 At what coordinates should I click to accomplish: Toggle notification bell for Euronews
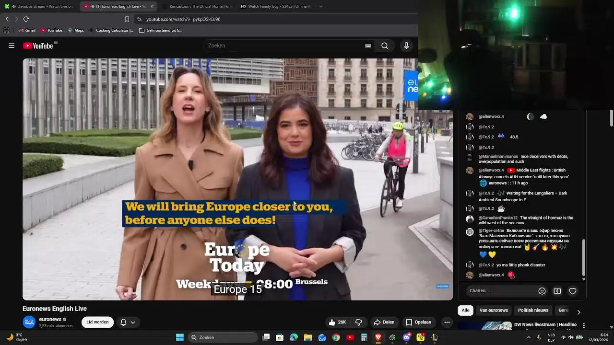pyautogui.click(x=123, y=322)
